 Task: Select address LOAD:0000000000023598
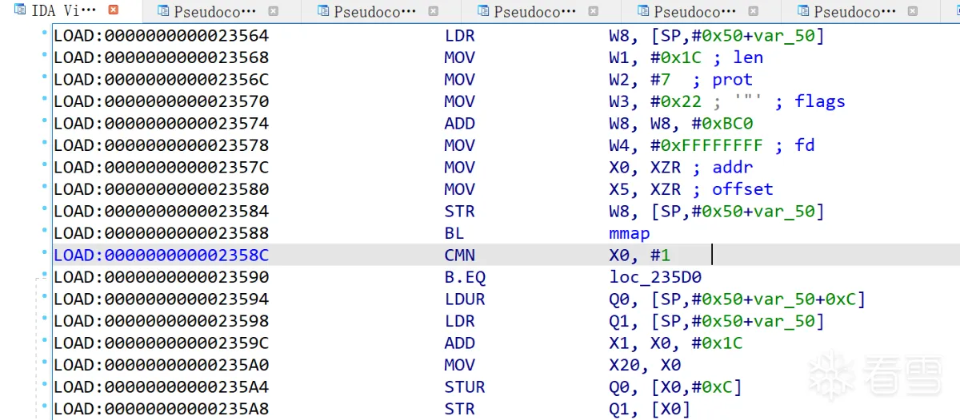(x=161, y=321)
